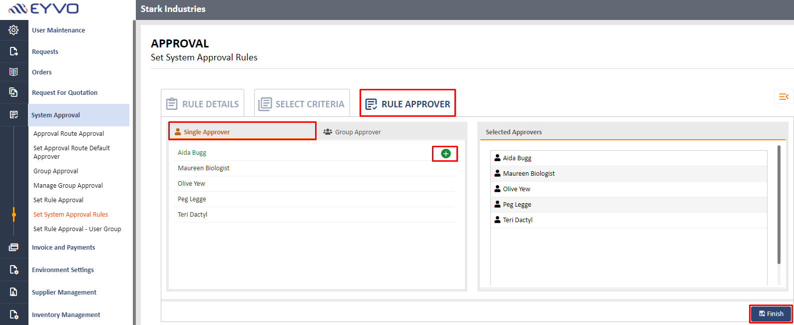This screenshot has width=794, height=325.
Task: Open the Set Rule Approval item
Action: click(58, 200)
